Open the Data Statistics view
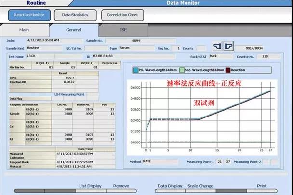Image resolution: width=293 pixels, height=195 pixels. click(75, 15)
